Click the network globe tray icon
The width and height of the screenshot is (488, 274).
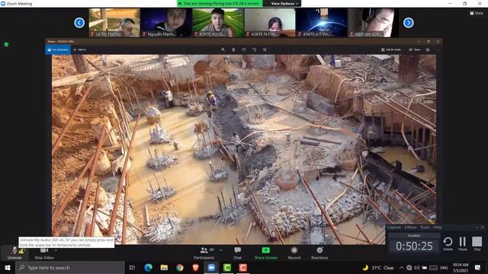tap(409, 267)
